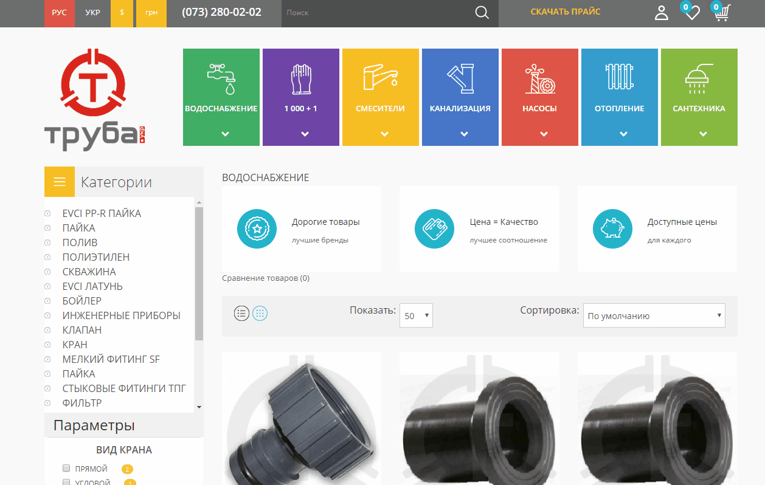The width and height of the screenshot is (765, 485).
Task: Open the user account icon
Action: tap(661, 13)
